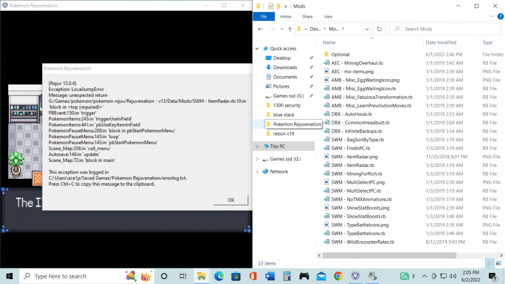Collapse the Quick access tree node
The width and height of the screenshot is (505, 284).
point(258,49)
